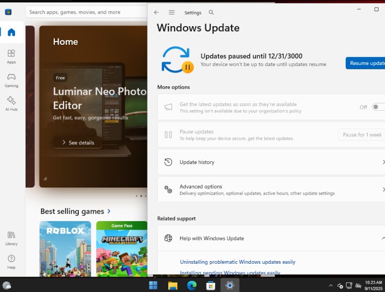Click the Luminar Neo Photo Editor banner

coord(93,107)
